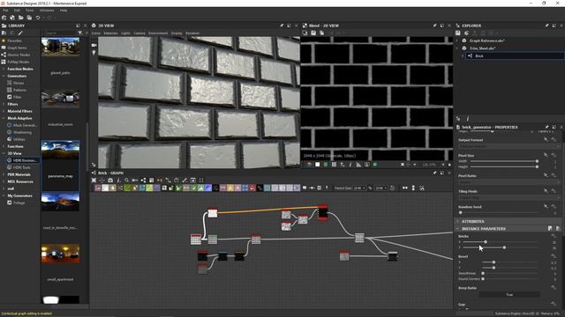The height and width of the screenshot is (317, 565).
Task: Select Graph Reference.sbs in Explorer
Action: [x=486, y=41]
